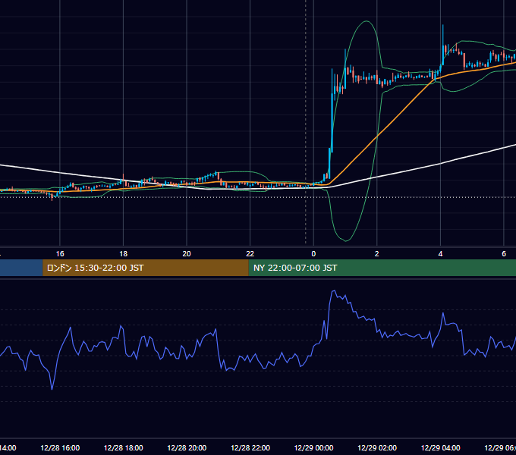Click the 12/28 22:00 date label
Screen dimensions: 516x455
tap(250, 447)
